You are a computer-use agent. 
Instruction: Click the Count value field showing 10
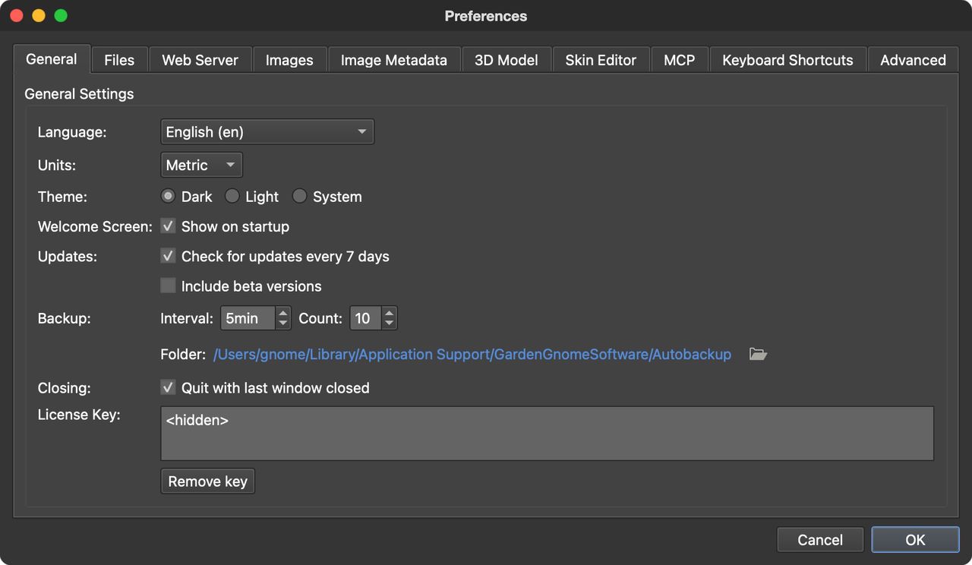pyautogui.click(x=366, y=318)
